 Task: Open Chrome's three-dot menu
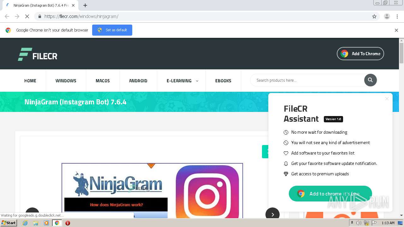pyautogui.click(x=397, y=16)
